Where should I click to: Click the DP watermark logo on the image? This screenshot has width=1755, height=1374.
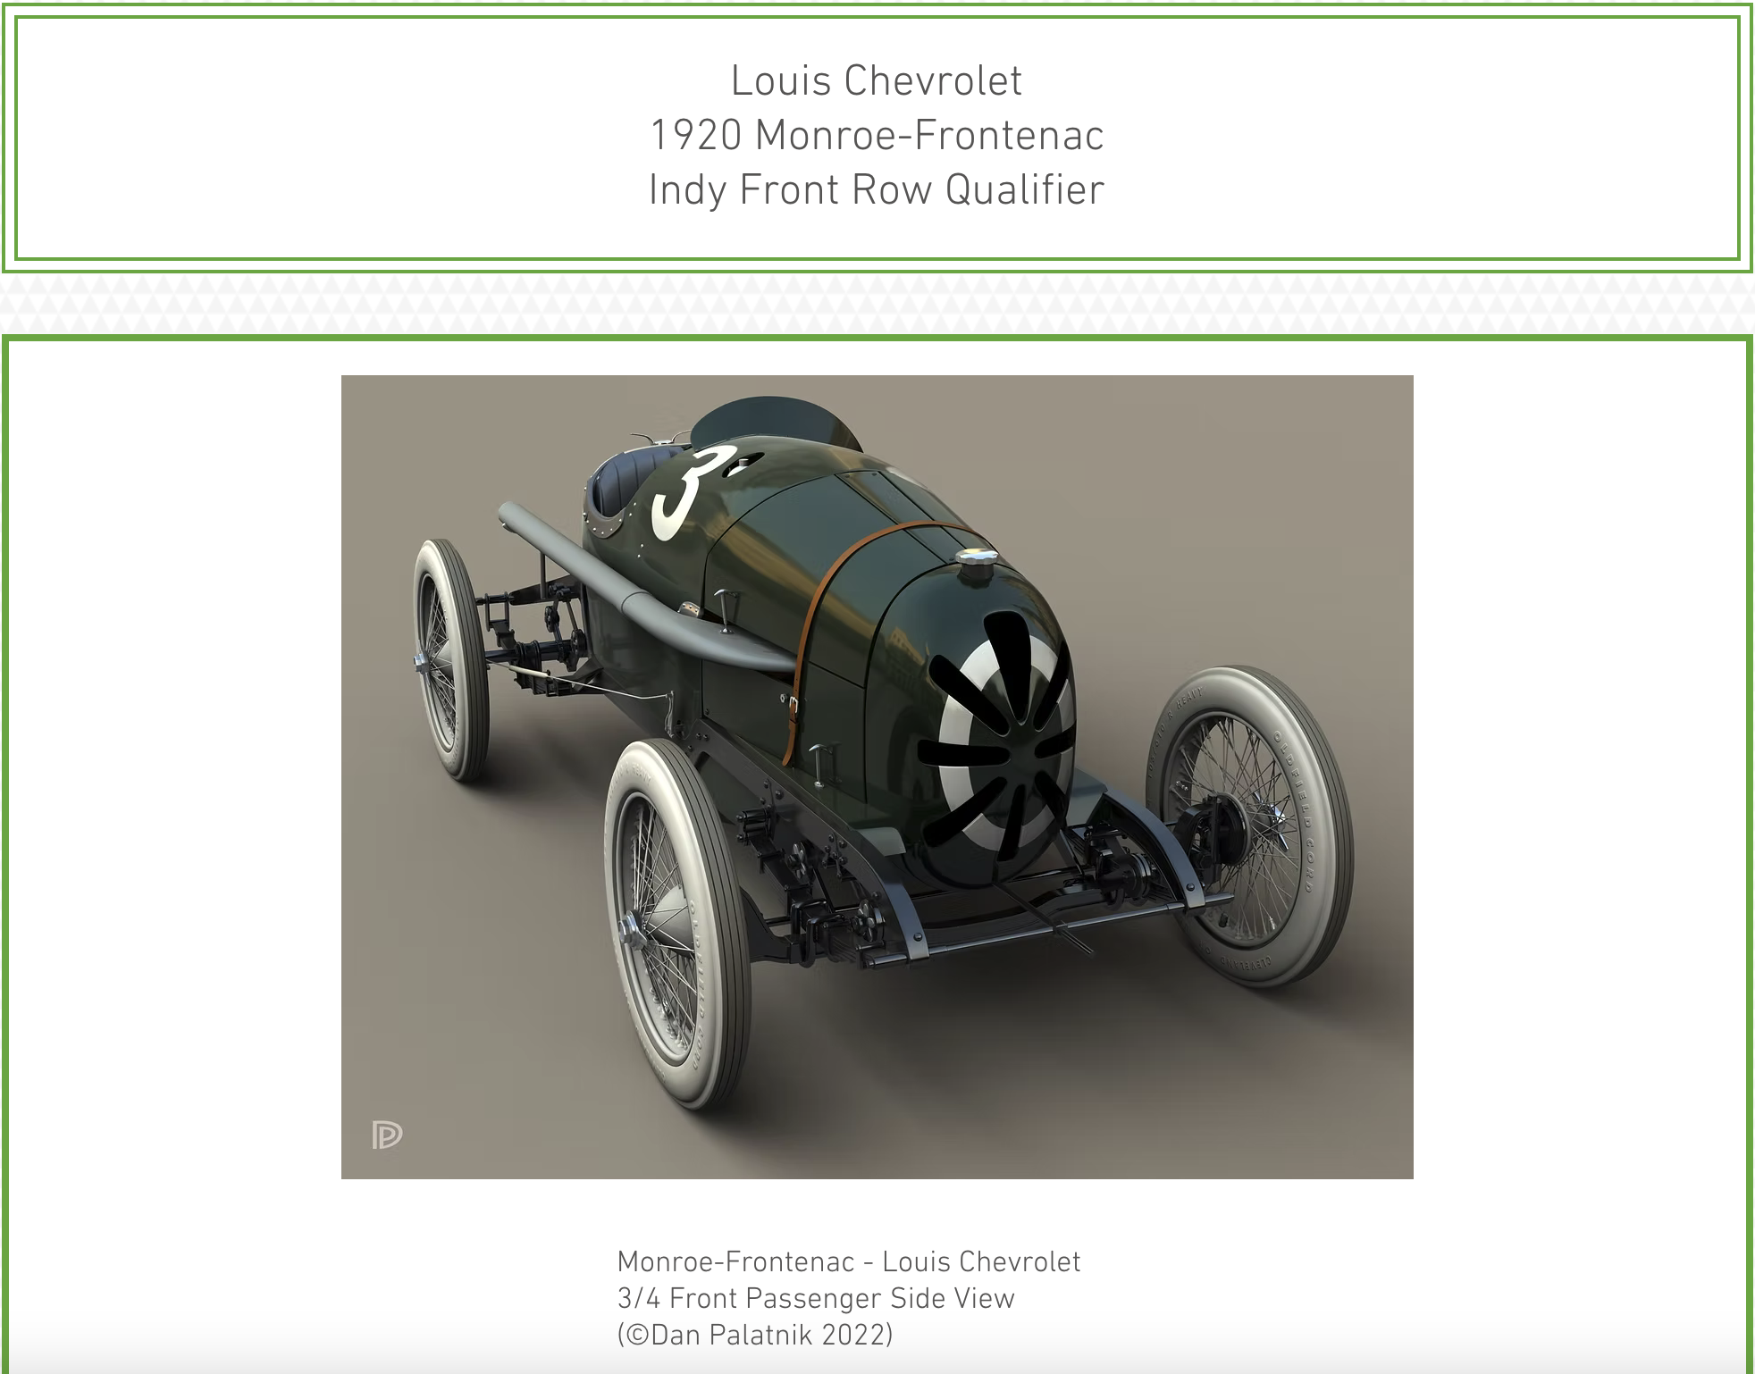(x=387, y=1135)
